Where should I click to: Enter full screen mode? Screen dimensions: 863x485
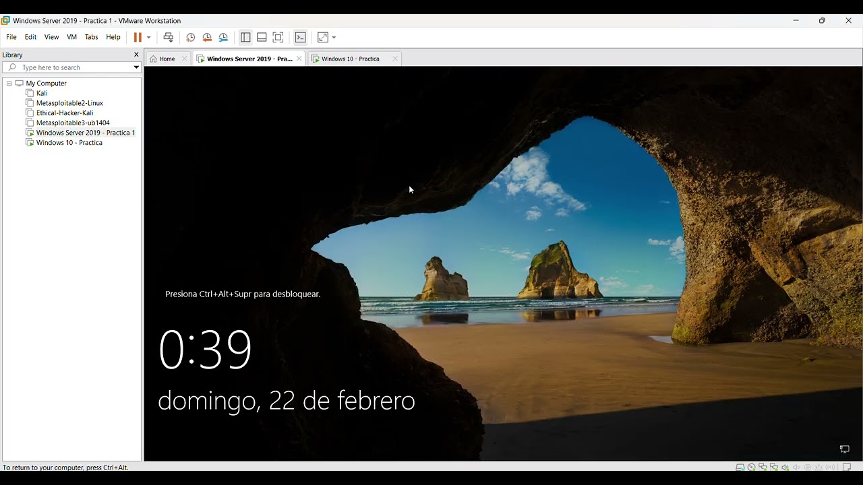point(278,38)
